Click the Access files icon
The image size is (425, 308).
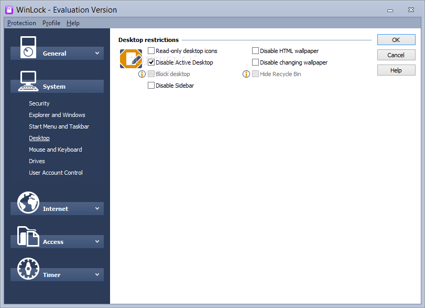[28, 236]
